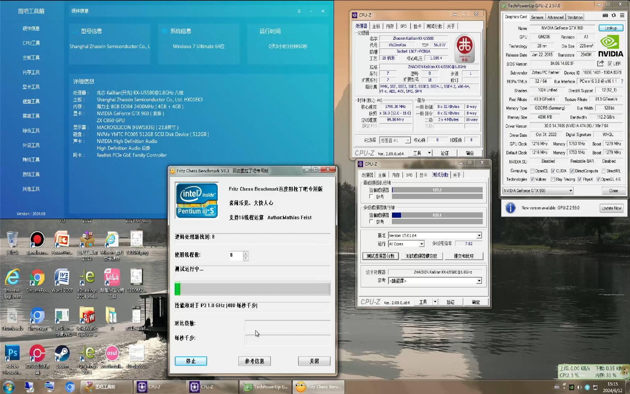The width and height of the screenshot is (630, 394).
Task: Click the 参考信息 reference info button
Action: click(254, 361)
